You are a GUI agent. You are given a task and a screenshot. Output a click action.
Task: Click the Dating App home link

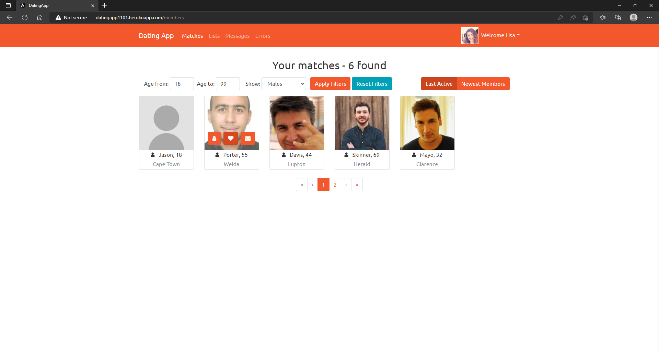coord(156,36)
